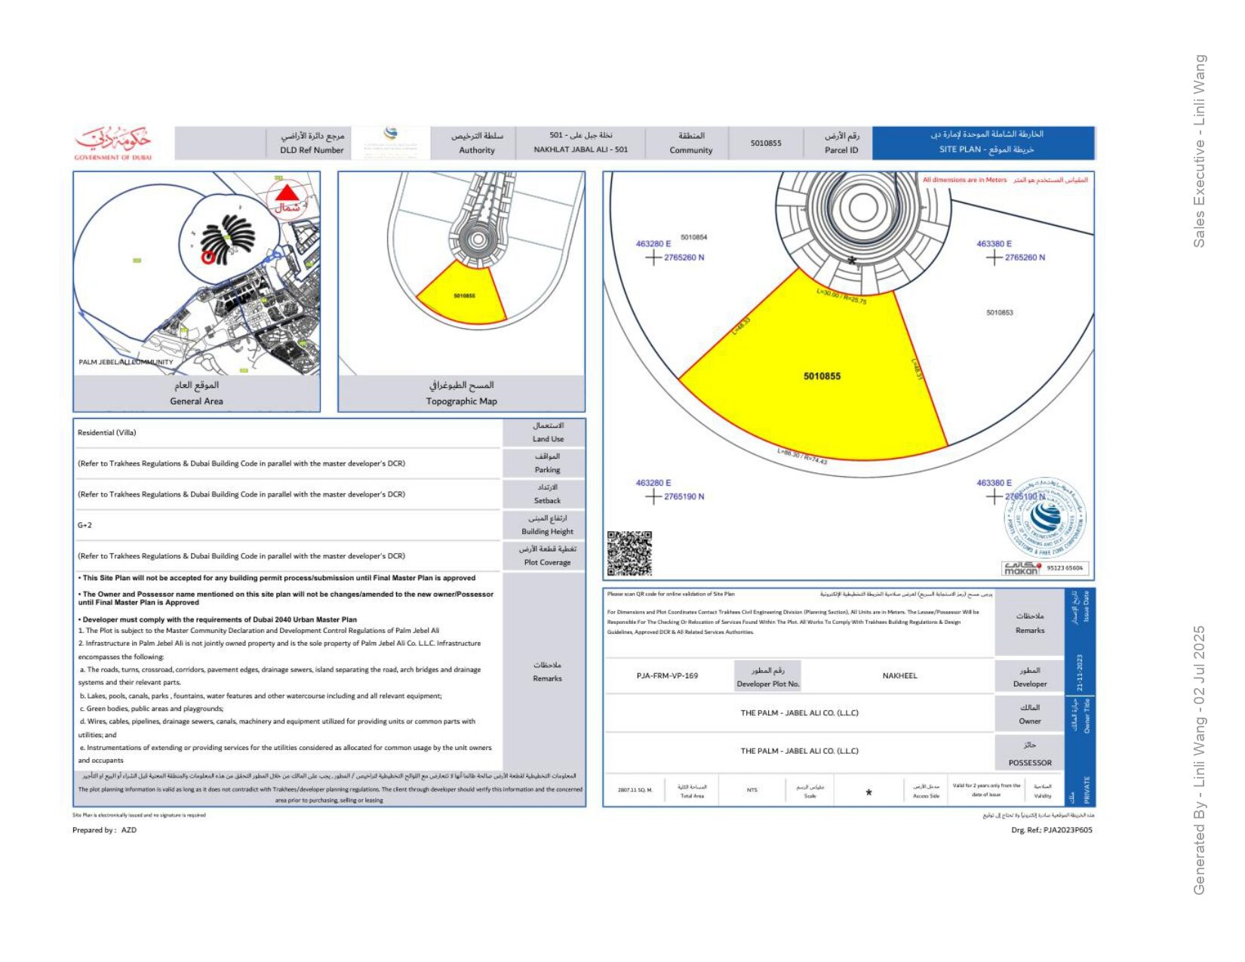1245x962 pixels.
Task: Select the 'NAKHEEL' developer name
Action: 899,676
